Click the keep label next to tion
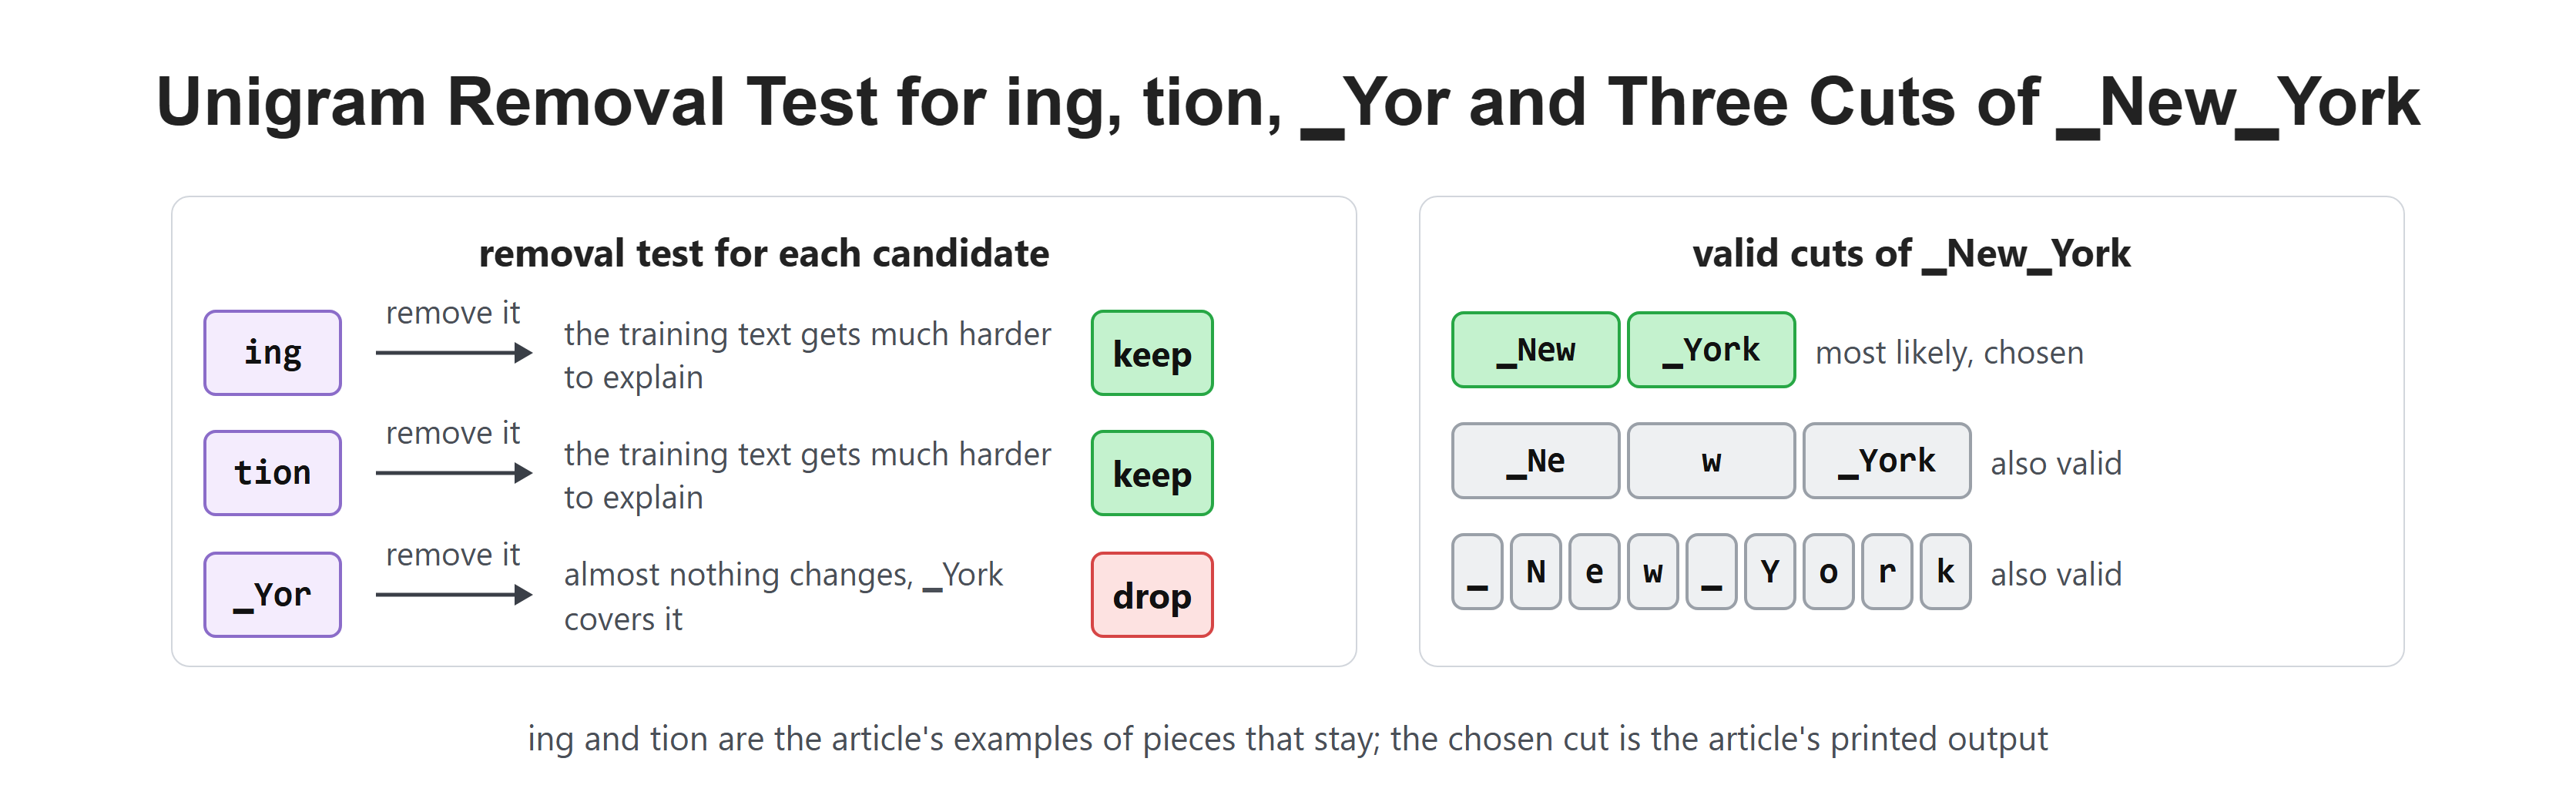The height and width of the screenshot is (812, 2576). point(1152,473)
